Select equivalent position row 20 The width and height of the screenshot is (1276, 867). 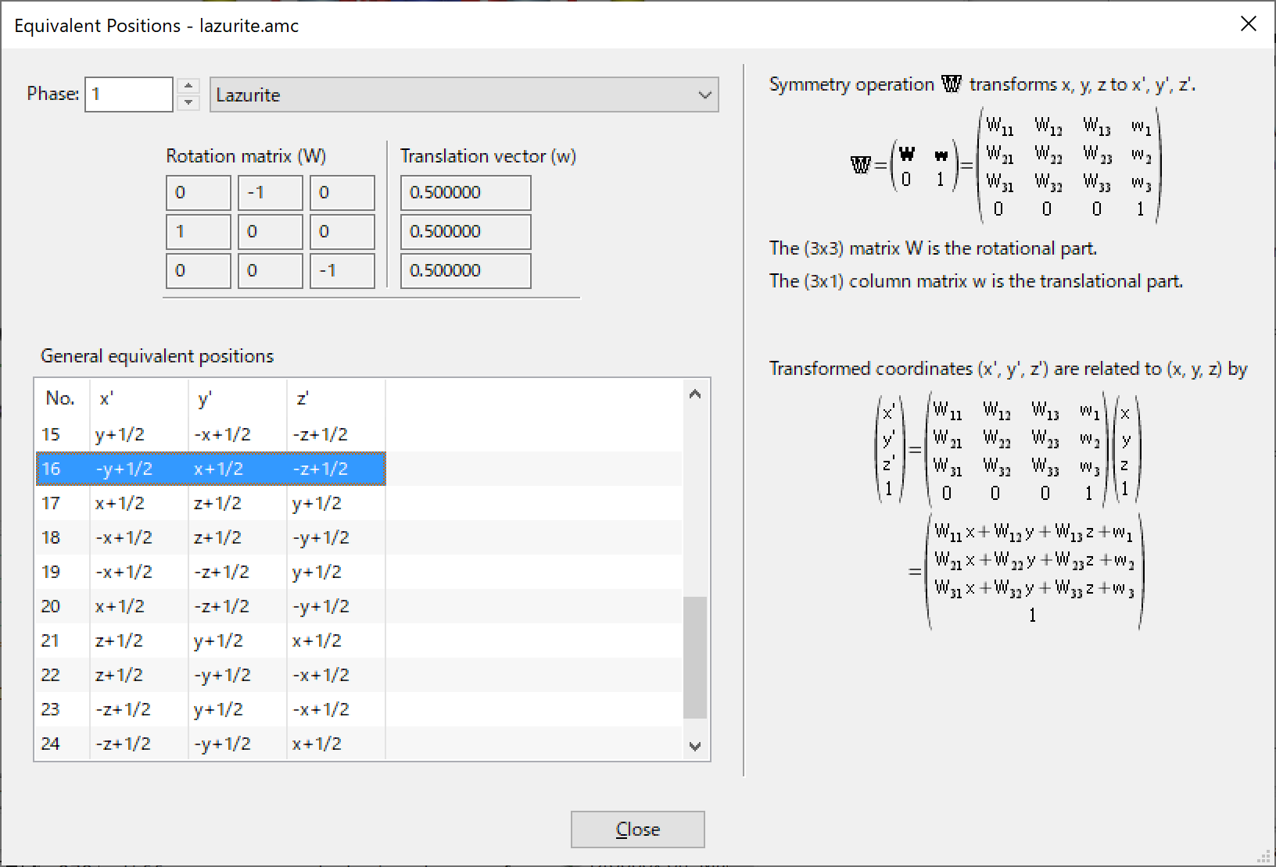click(211, 606)
